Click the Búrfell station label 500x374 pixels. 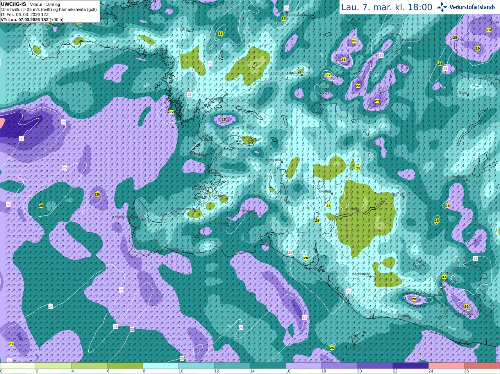tap(398, 194)
